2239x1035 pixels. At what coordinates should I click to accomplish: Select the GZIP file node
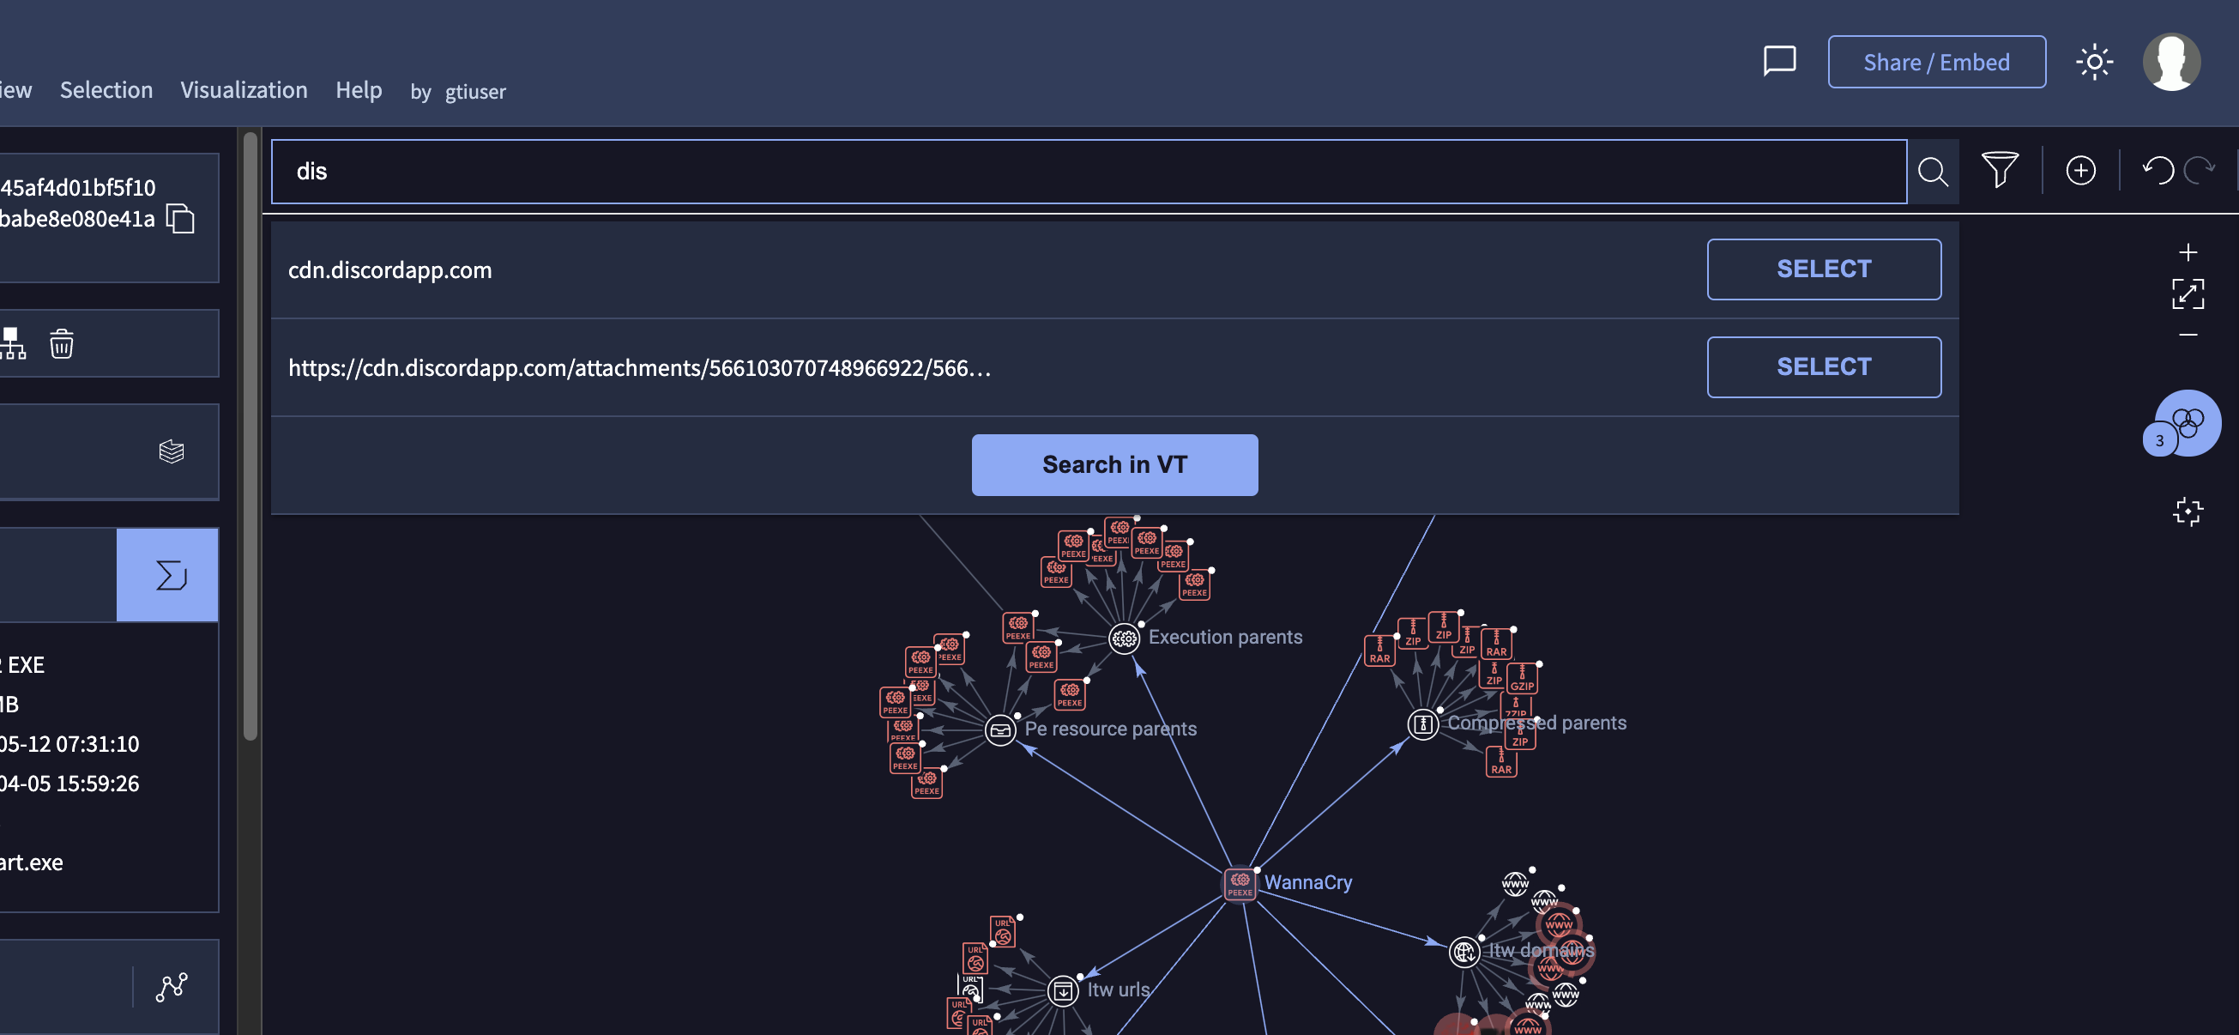click(x=1521, y=678)
